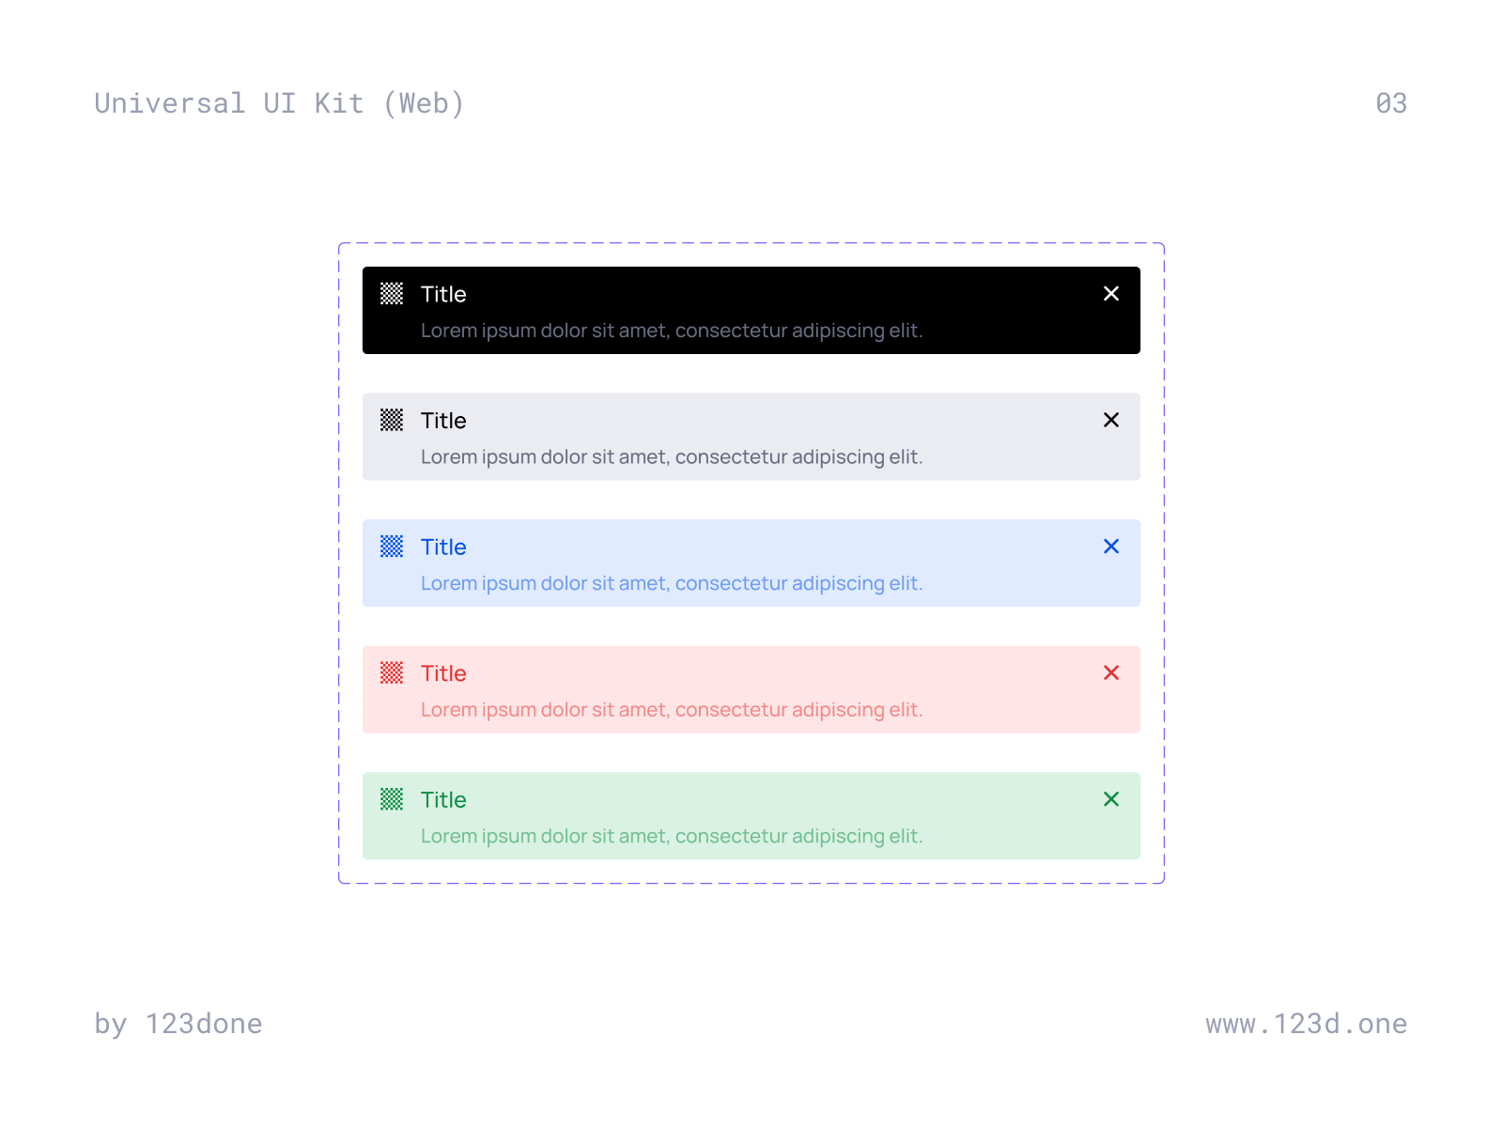
Task: Click the red alert's leading icon
Action: click(392, 673)
